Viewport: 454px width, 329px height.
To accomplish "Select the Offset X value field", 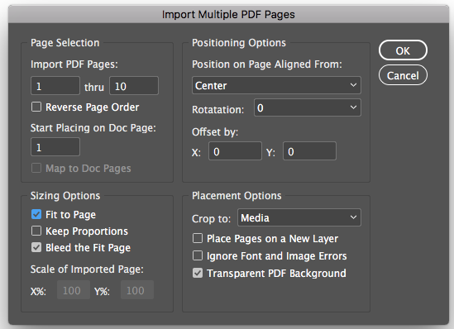I will pos(235,151).
